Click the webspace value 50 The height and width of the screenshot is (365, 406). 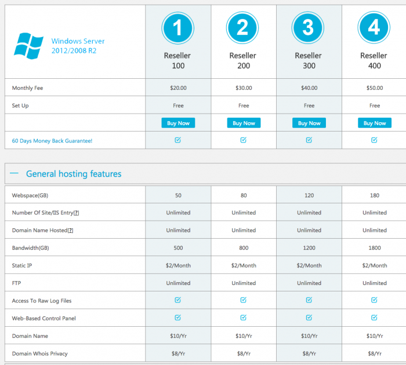tap(178, 195)
